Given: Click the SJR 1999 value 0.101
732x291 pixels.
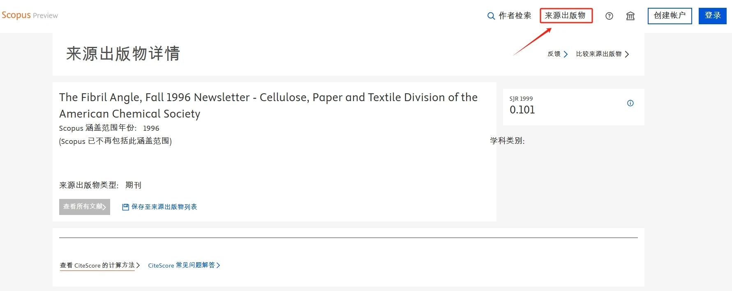Looking at the screenshot, I should click(x=522, y=110).
